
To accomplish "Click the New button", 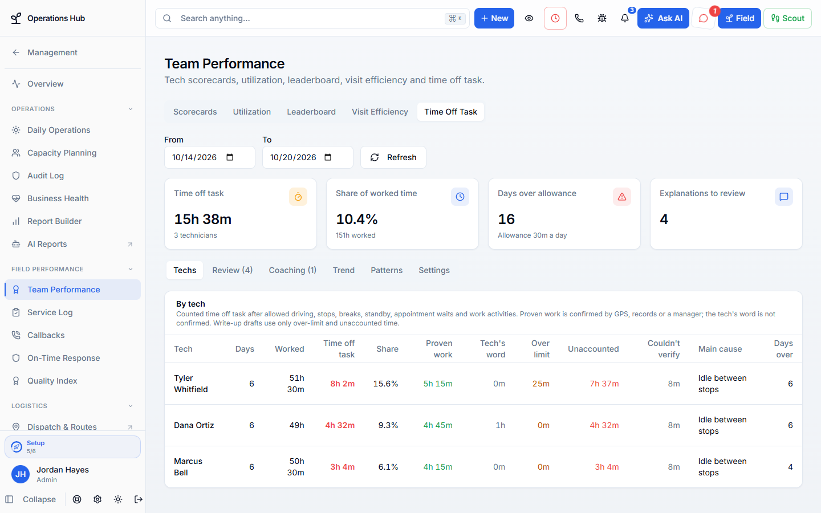I will point(494,18).
